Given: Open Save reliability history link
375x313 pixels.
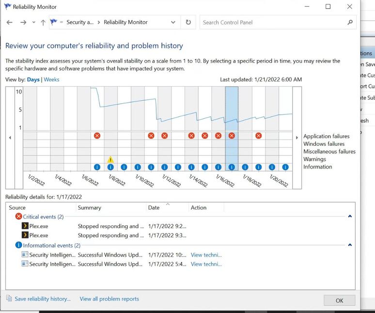Looking at the screenshot, I should point(43,299).
